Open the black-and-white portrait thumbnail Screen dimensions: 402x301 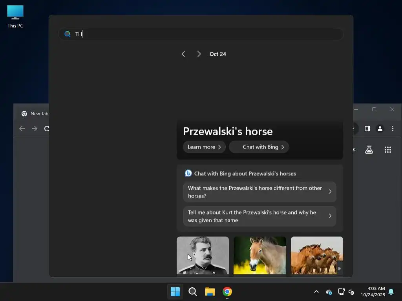[x=203, y=256]
